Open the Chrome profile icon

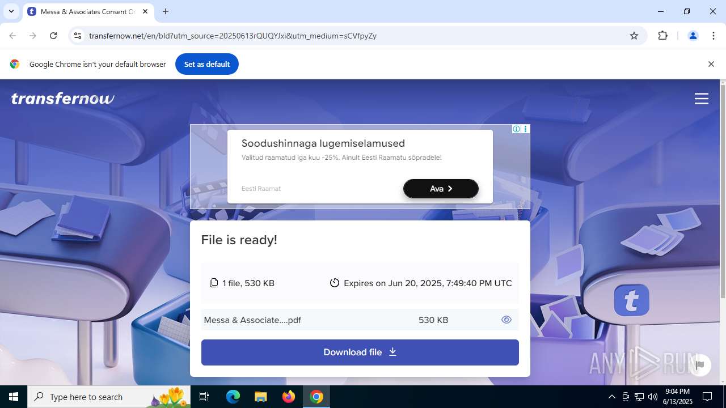coord(693,36)
